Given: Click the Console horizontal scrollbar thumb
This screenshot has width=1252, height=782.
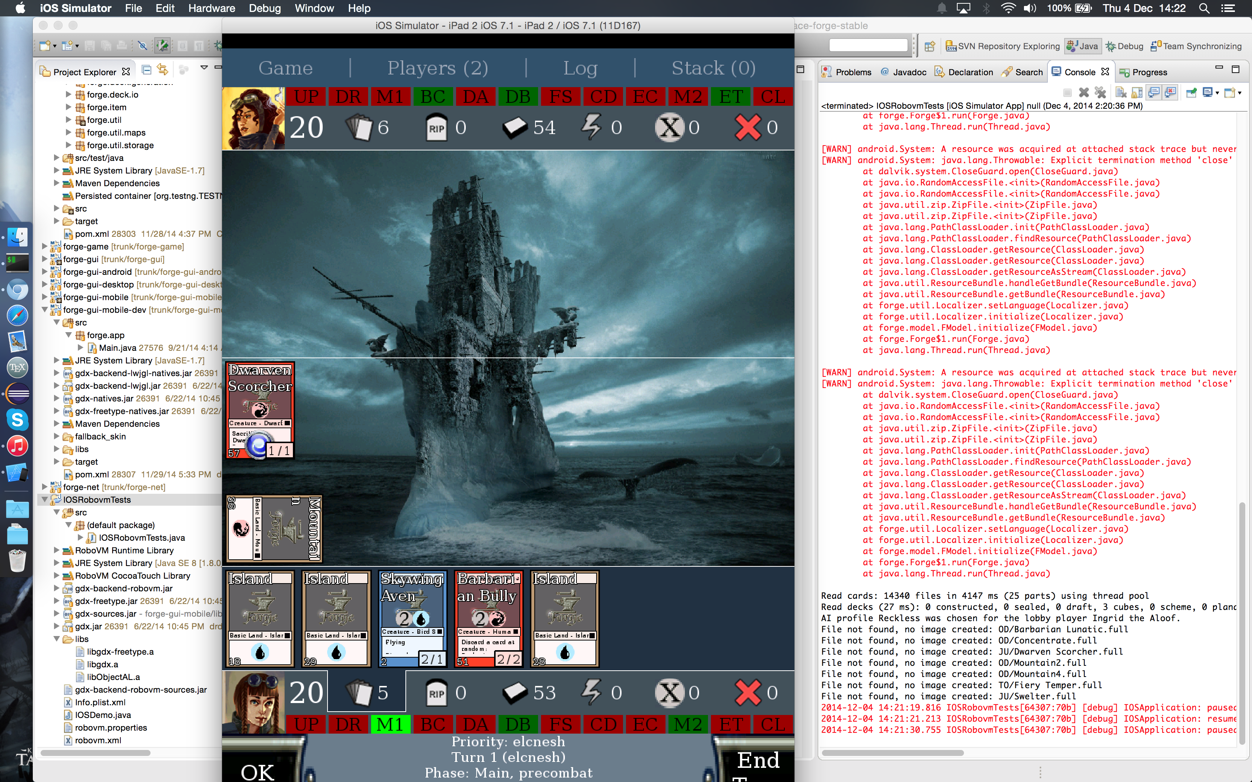Looking at the screenshot, I should 892,753.
